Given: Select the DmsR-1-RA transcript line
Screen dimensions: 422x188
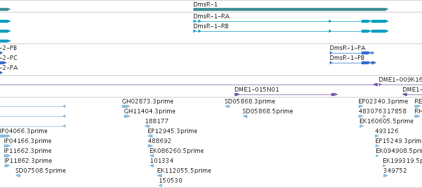Looking at the screenshot, I should point(291,21).
